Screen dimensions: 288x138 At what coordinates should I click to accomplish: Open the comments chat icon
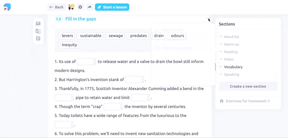[x=38, y=24]
